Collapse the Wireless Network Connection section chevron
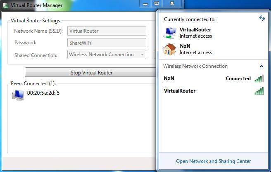Image resolution: width=271 pixels, height=172 pixels. [x=261, y=66]
